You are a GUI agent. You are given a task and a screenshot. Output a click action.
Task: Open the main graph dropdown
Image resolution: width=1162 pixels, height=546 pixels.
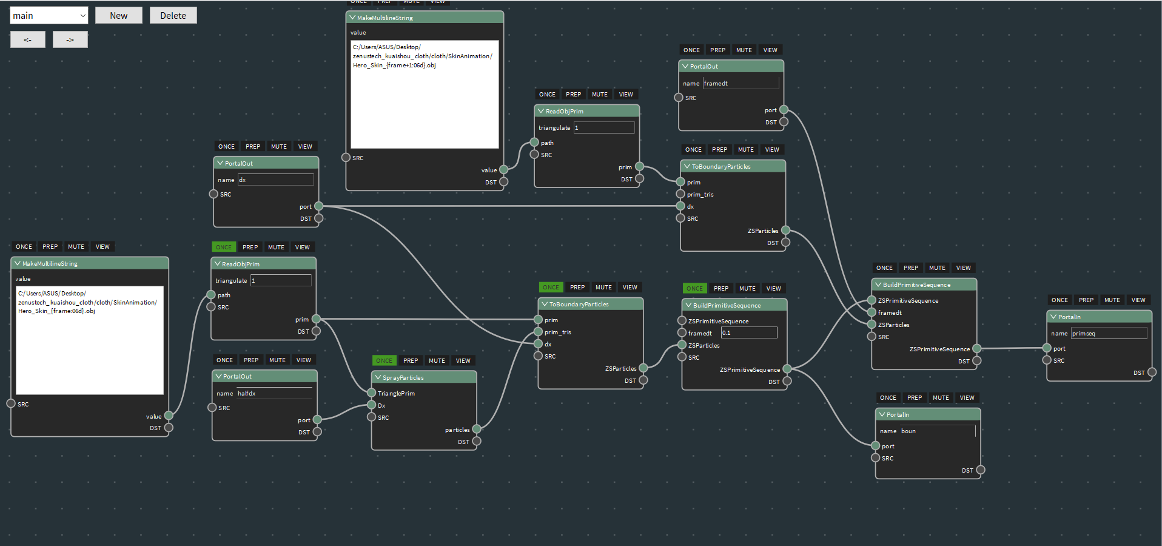pos(49,16)
